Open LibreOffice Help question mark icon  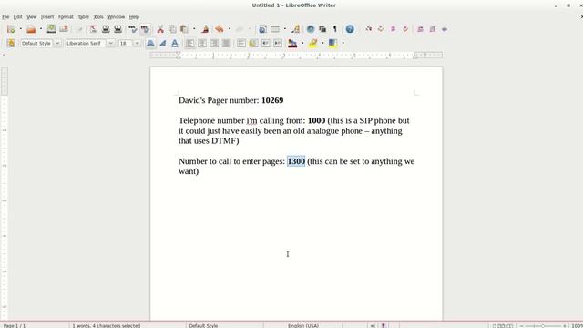tap(350, 29)
